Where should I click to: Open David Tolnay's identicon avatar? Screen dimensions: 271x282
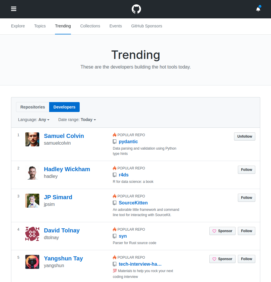pos(32,234)
